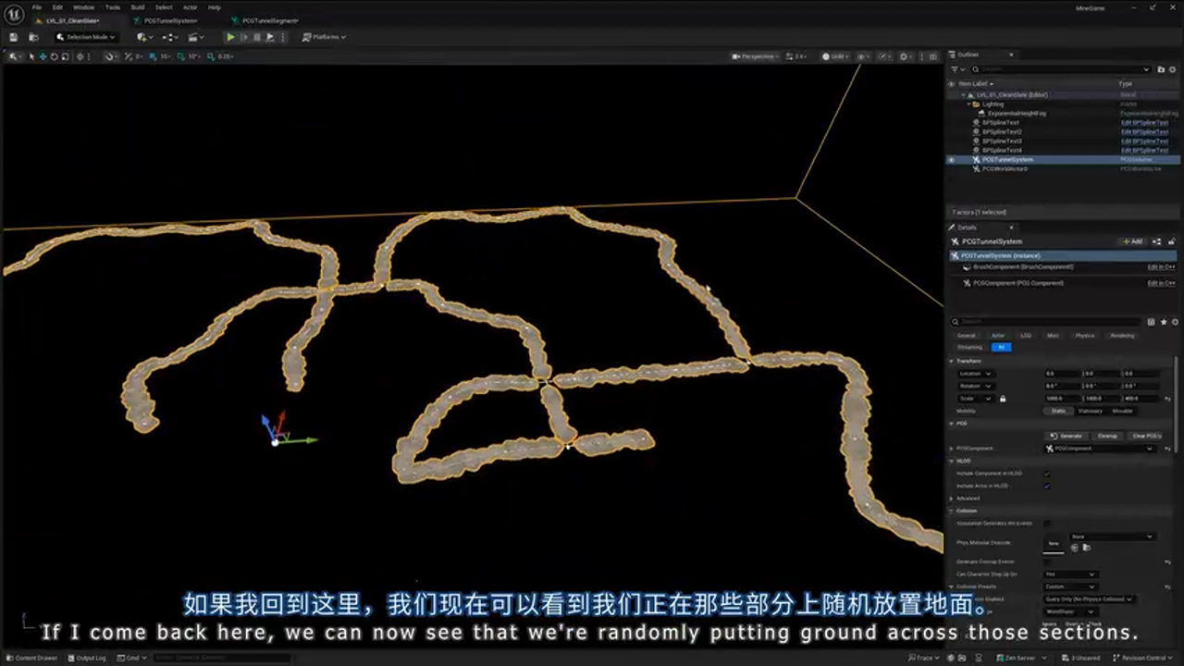Image resolution: width=1184 pixels, height=666 pixels.
Task: Open the Quickly Add Actor menu
Action: pos(141,37)
